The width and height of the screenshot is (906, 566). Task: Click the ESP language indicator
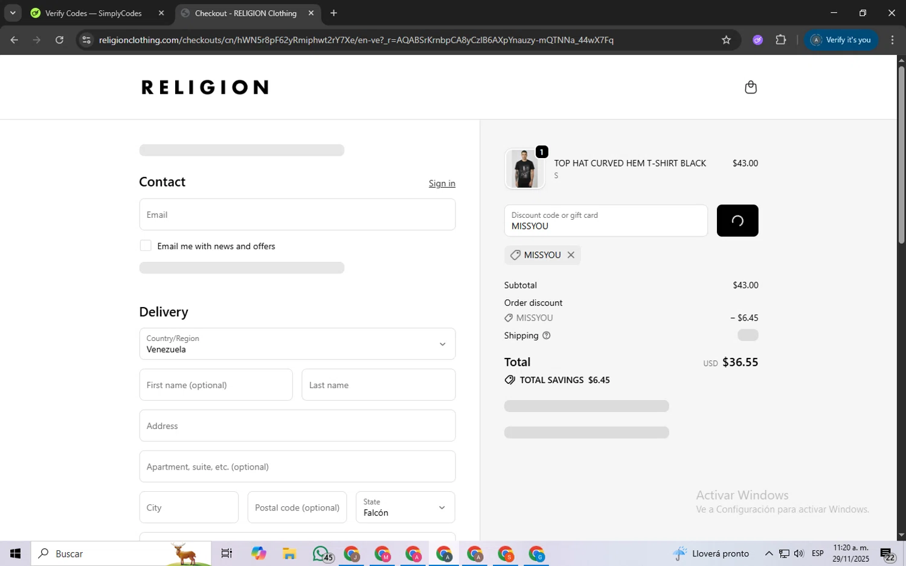coord(818,553)
